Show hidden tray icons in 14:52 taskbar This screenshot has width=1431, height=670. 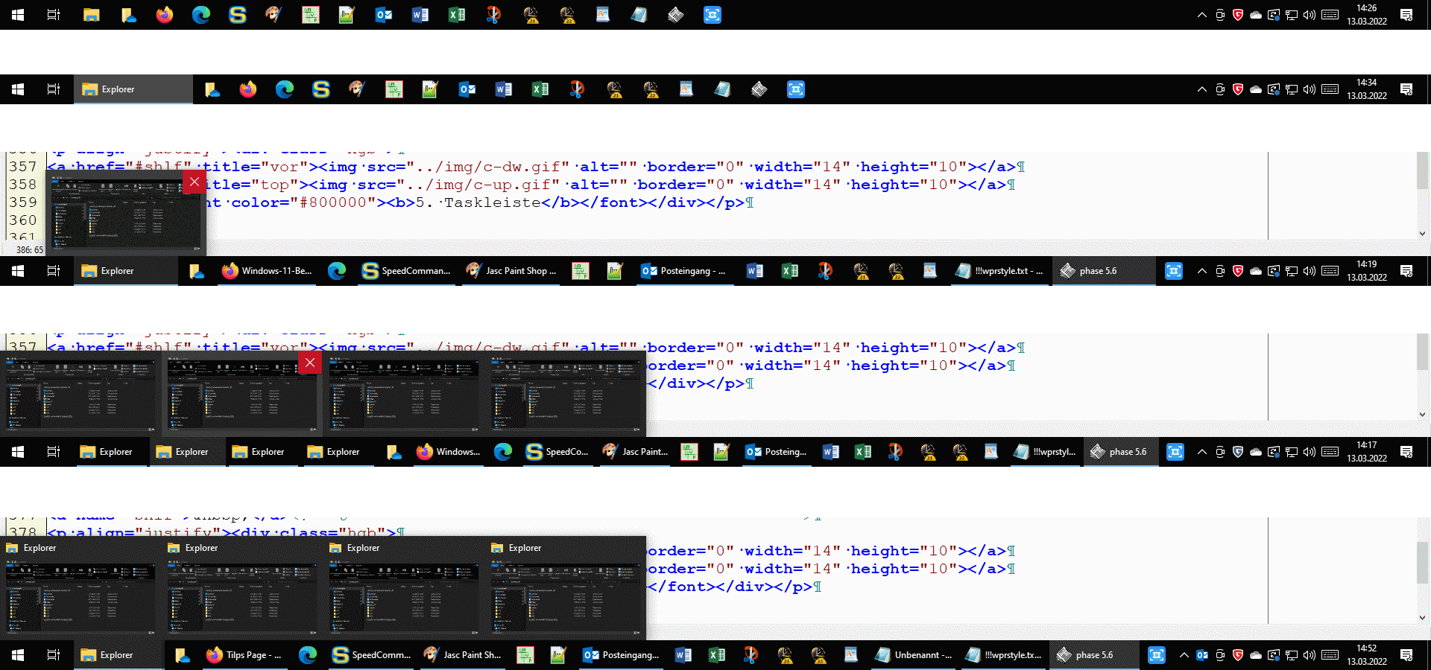tap(1184, 655)
